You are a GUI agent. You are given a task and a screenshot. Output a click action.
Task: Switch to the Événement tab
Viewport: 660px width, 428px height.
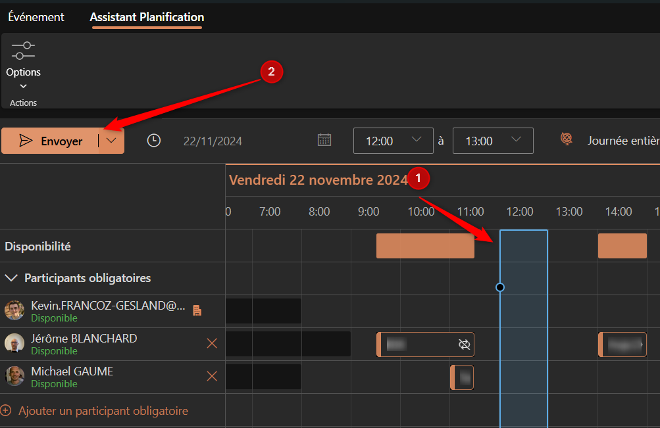[36, 17]
